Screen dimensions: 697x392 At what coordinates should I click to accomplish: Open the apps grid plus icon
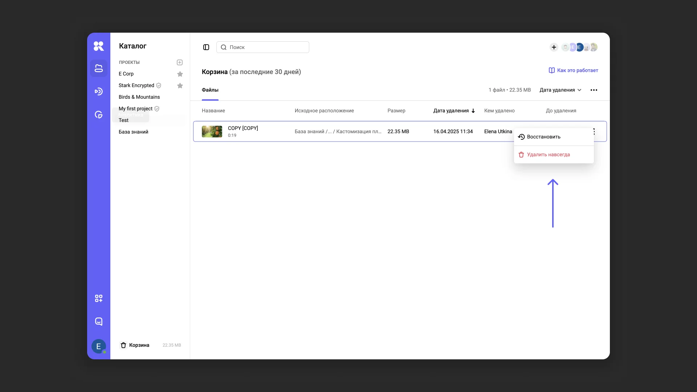point(98,298)
